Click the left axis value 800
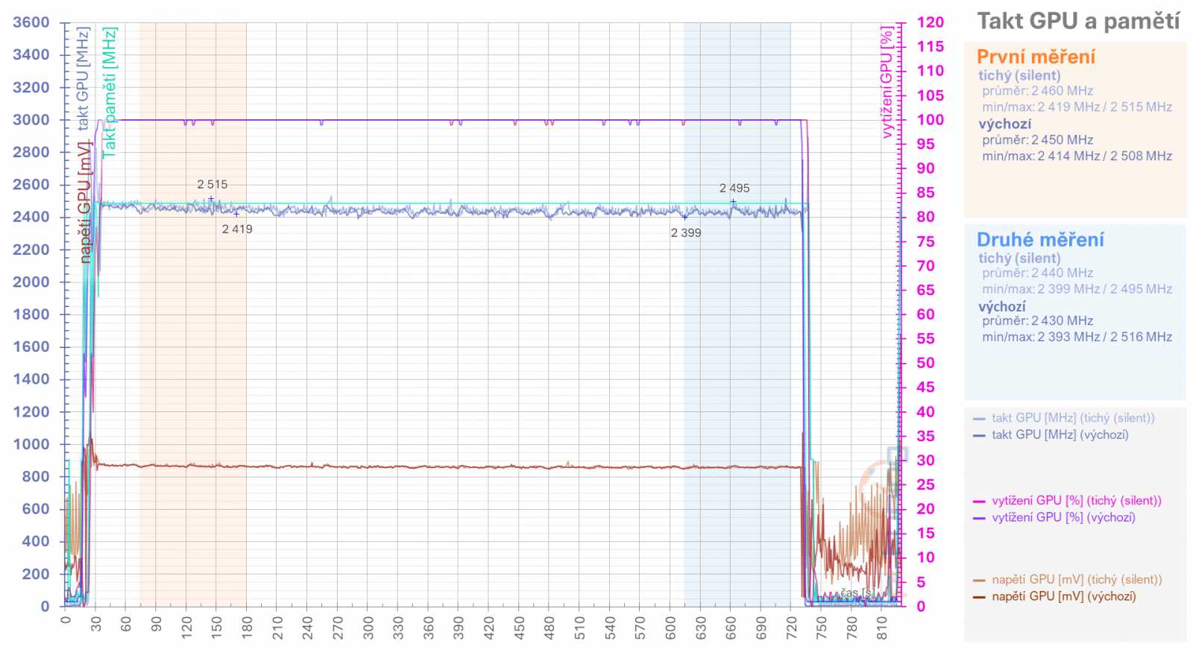The image size is (1193, 670). (36, 476)
